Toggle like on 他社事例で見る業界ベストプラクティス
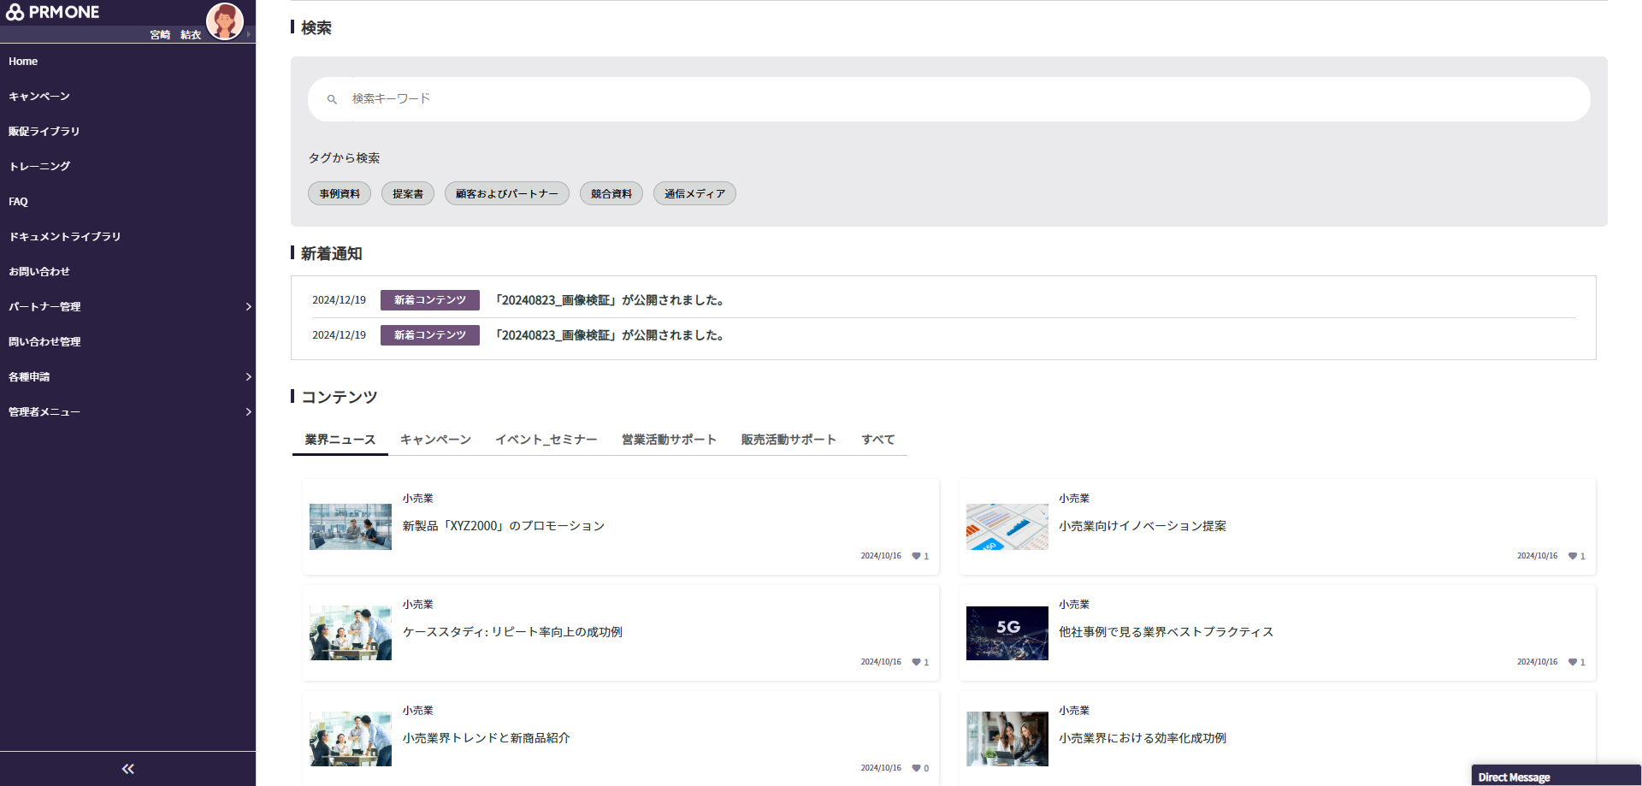Viewport: 1642px width, 786px height. coord(1572,662)
